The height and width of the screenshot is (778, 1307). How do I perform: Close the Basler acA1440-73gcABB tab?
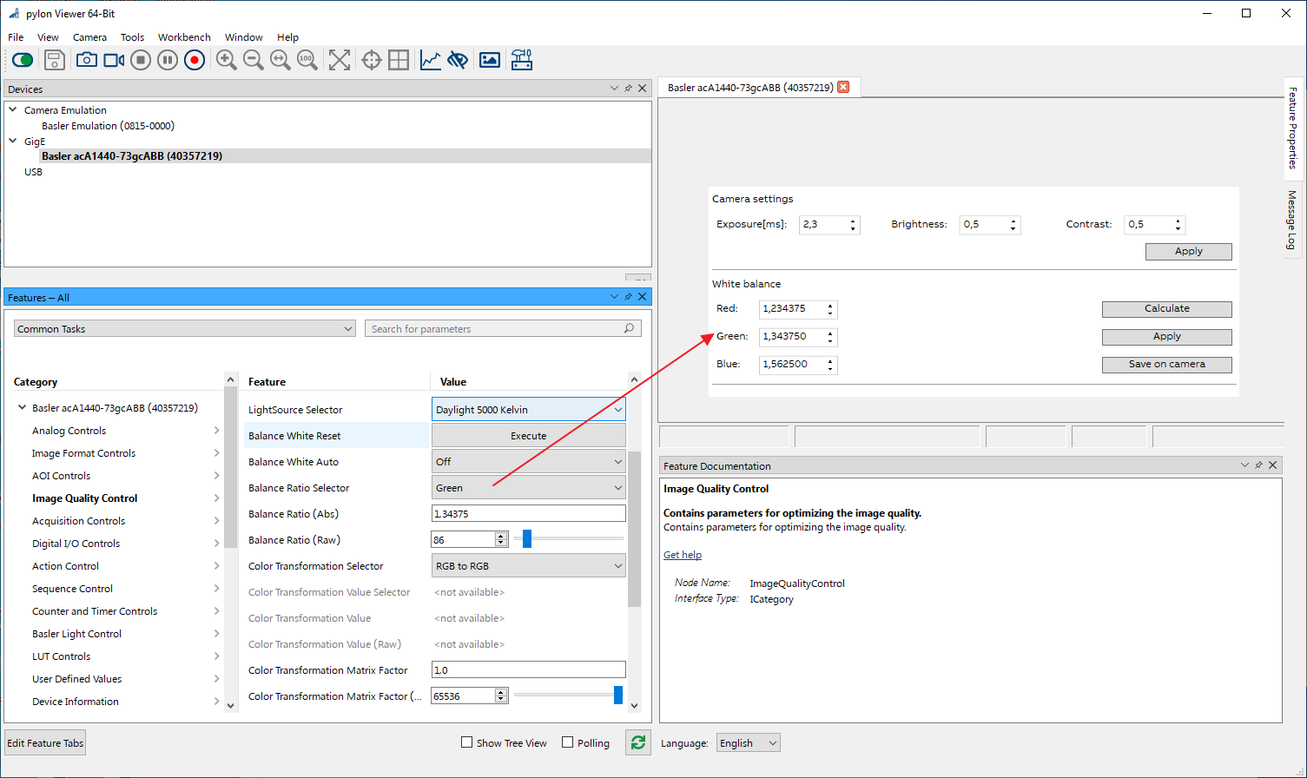pyautogui.click(x=843, y=87)
